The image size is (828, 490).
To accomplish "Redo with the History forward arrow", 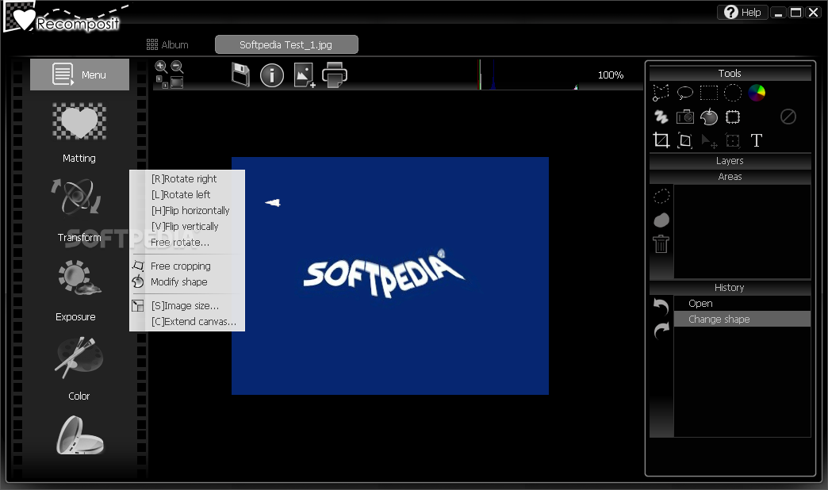I will pyautogui.click(x=661, y=331).
